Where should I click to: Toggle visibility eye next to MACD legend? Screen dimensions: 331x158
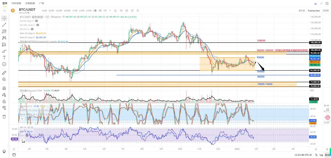click(52, 110)
